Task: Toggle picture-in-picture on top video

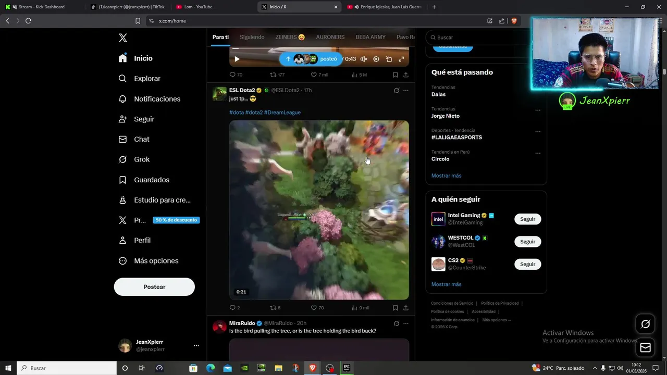Action: click(x=389, y=59)
